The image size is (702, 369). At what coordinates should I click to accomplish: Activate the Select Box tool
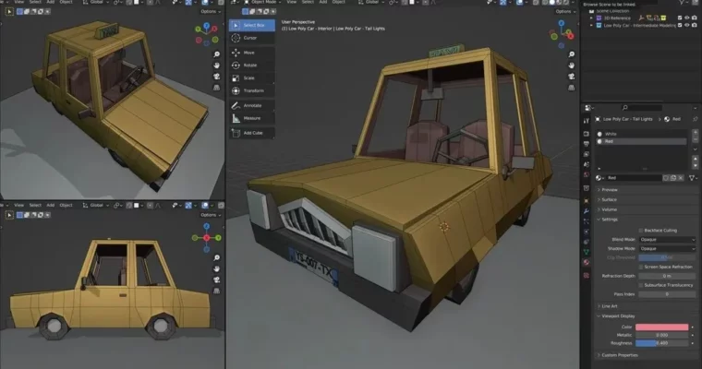pyautogui.click(x=251, y=25)
